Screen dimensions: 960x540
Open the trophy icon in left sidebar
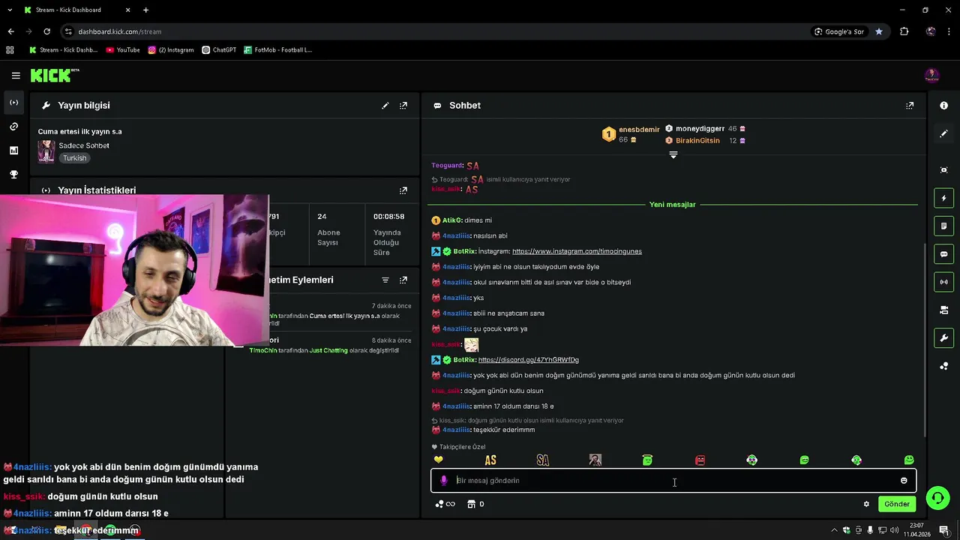(x=13, y=175)
